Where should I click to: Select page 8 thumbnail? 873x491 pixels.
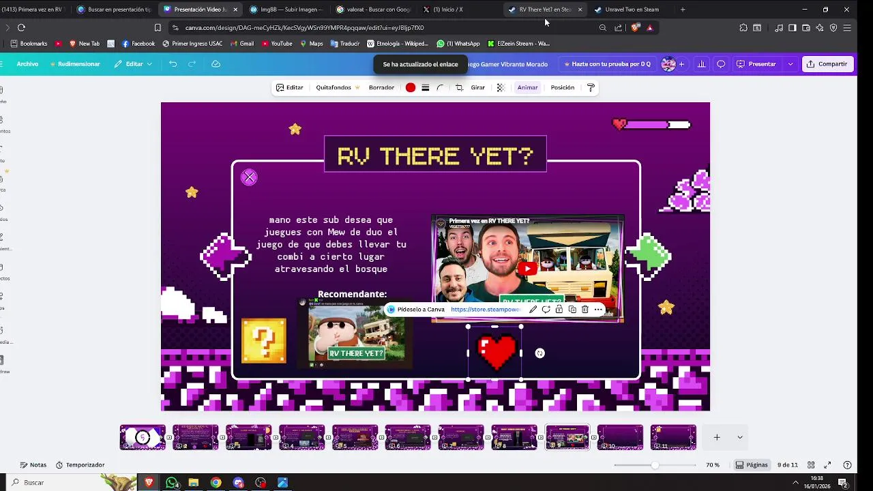pos(514,437)
